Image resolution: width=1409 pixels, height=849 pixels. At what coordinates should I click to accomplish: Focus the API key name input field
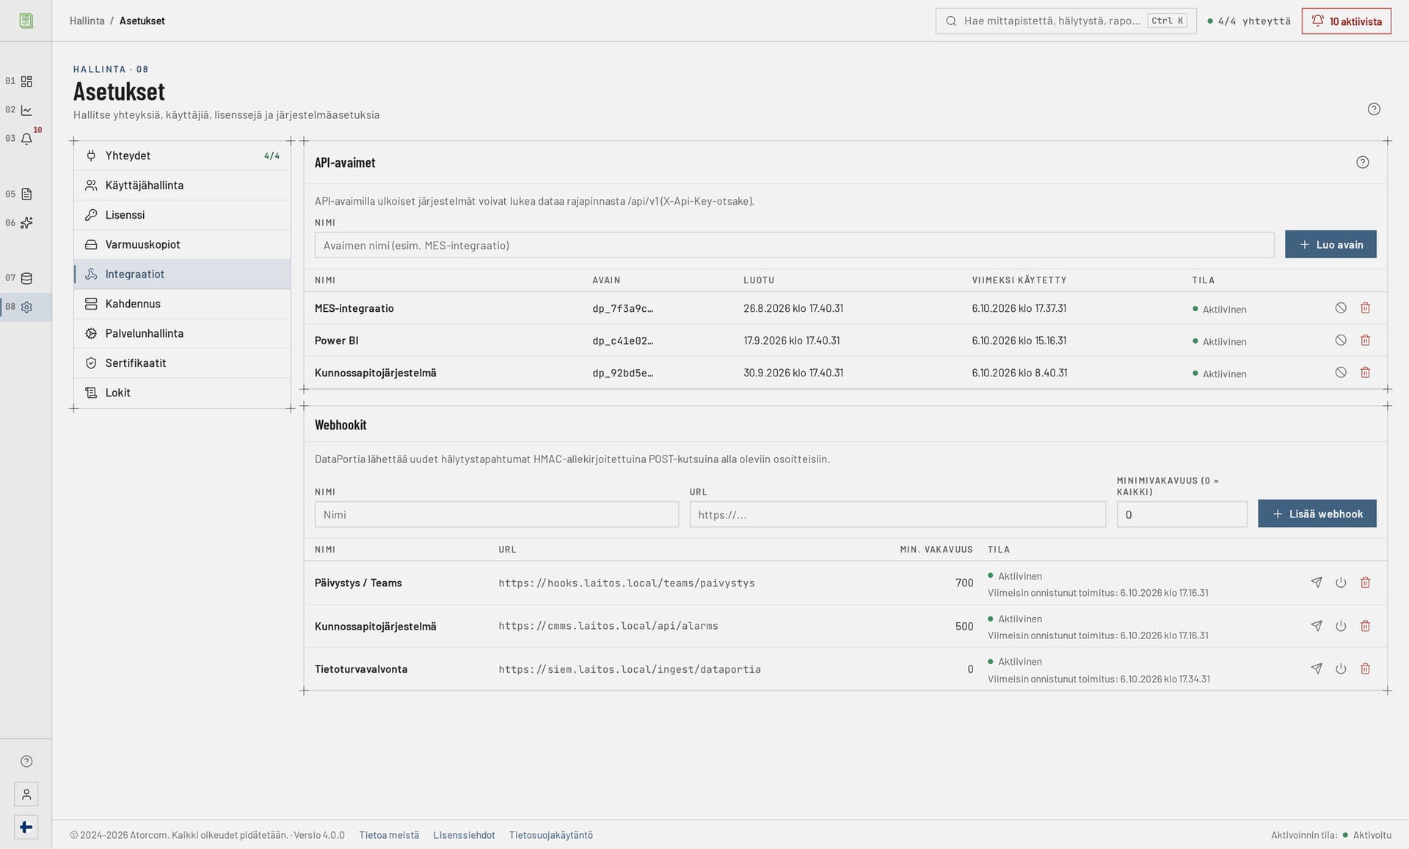click(x=794, y=245)
